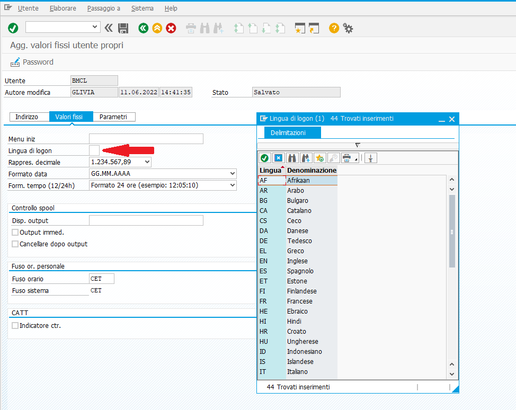Select the AR language code cell
Image resolution: width=516 pixels, height=410 pixels.
[x=272, y=191]
